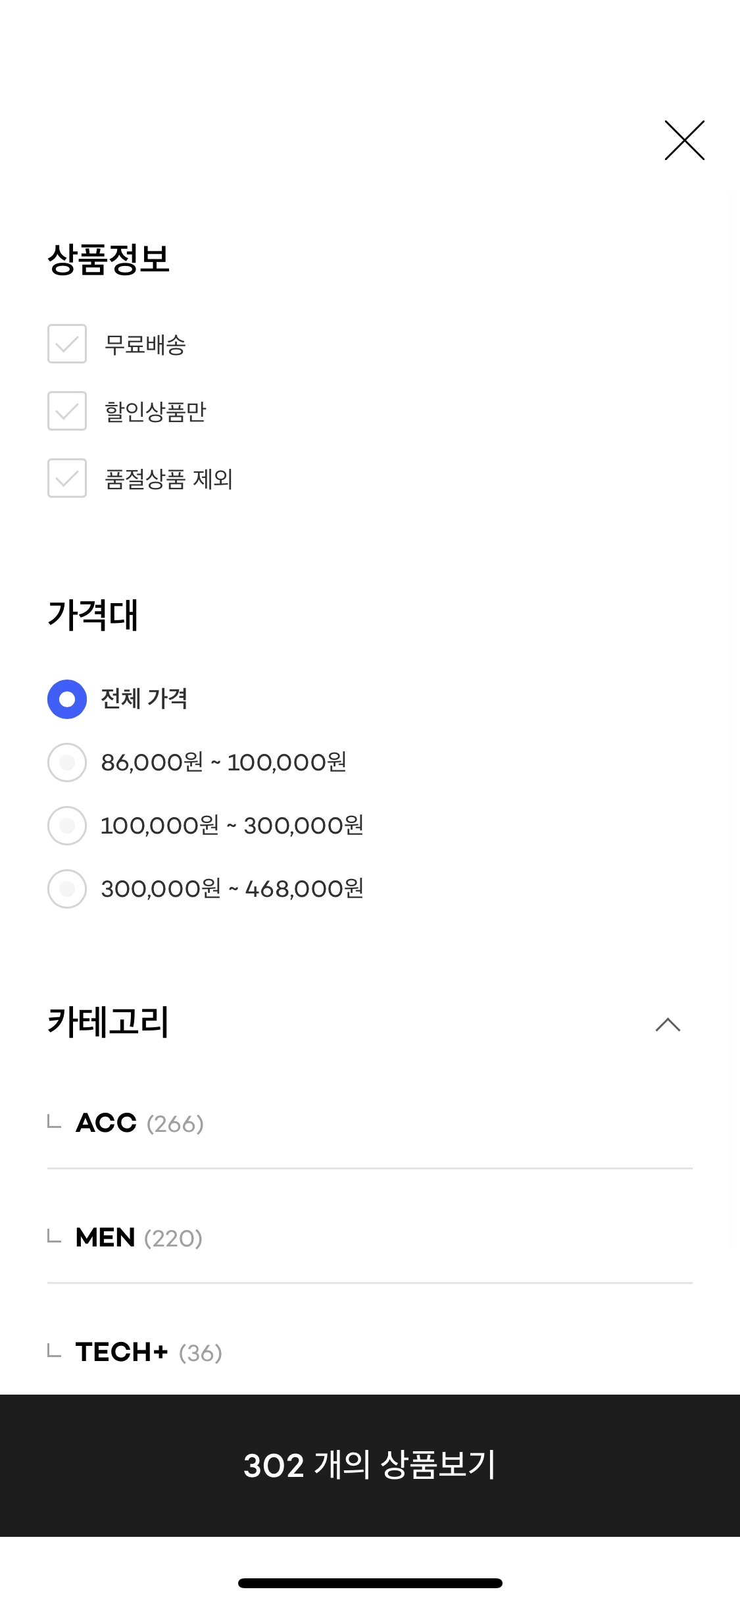
Task: Close the filter panel with X icon
Action: click(684, 140)
